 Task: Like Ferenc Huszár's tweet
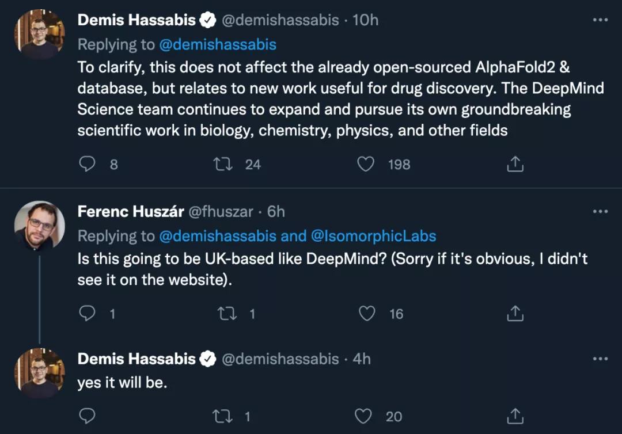tap(366, 314)
